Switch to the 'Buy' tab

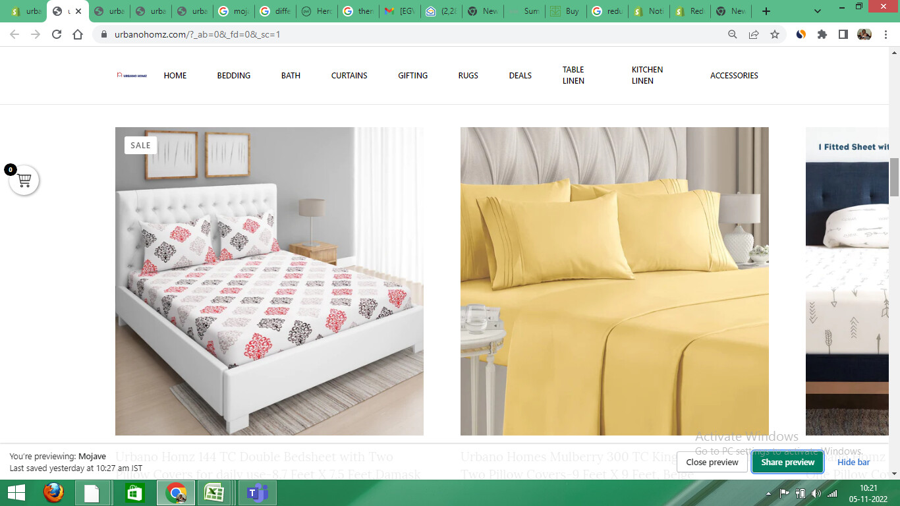tap(565, 11)
